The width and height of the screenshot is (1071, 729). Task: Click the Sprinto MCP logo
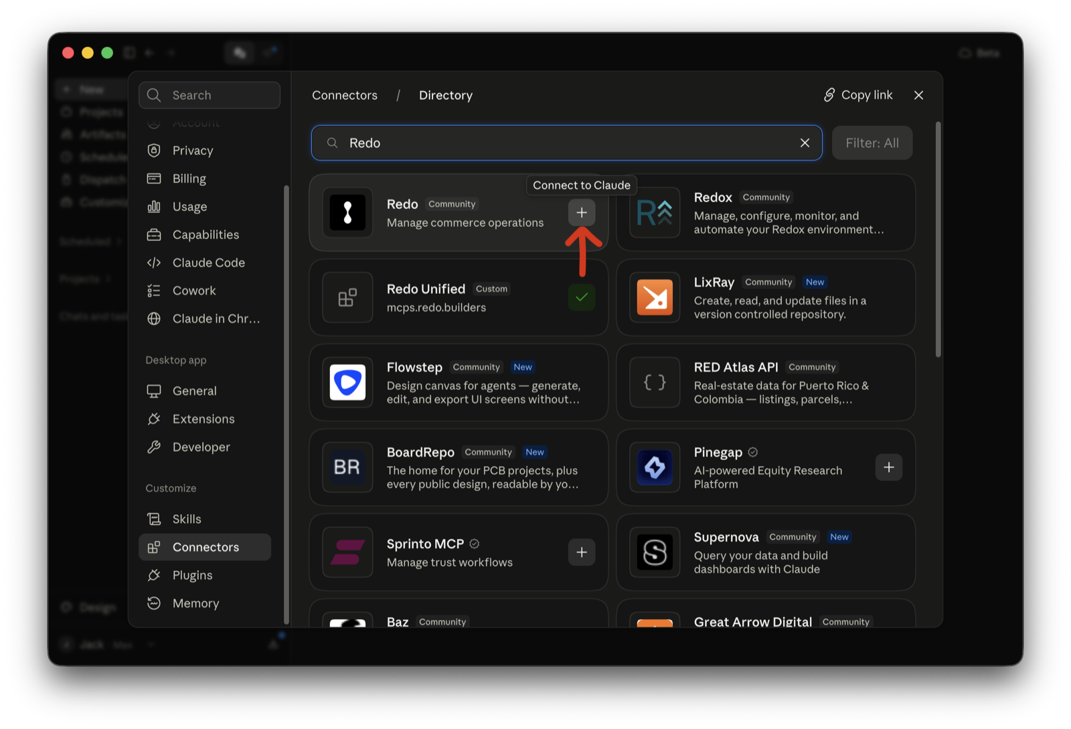pyautogui.click(x=347, y=552)
